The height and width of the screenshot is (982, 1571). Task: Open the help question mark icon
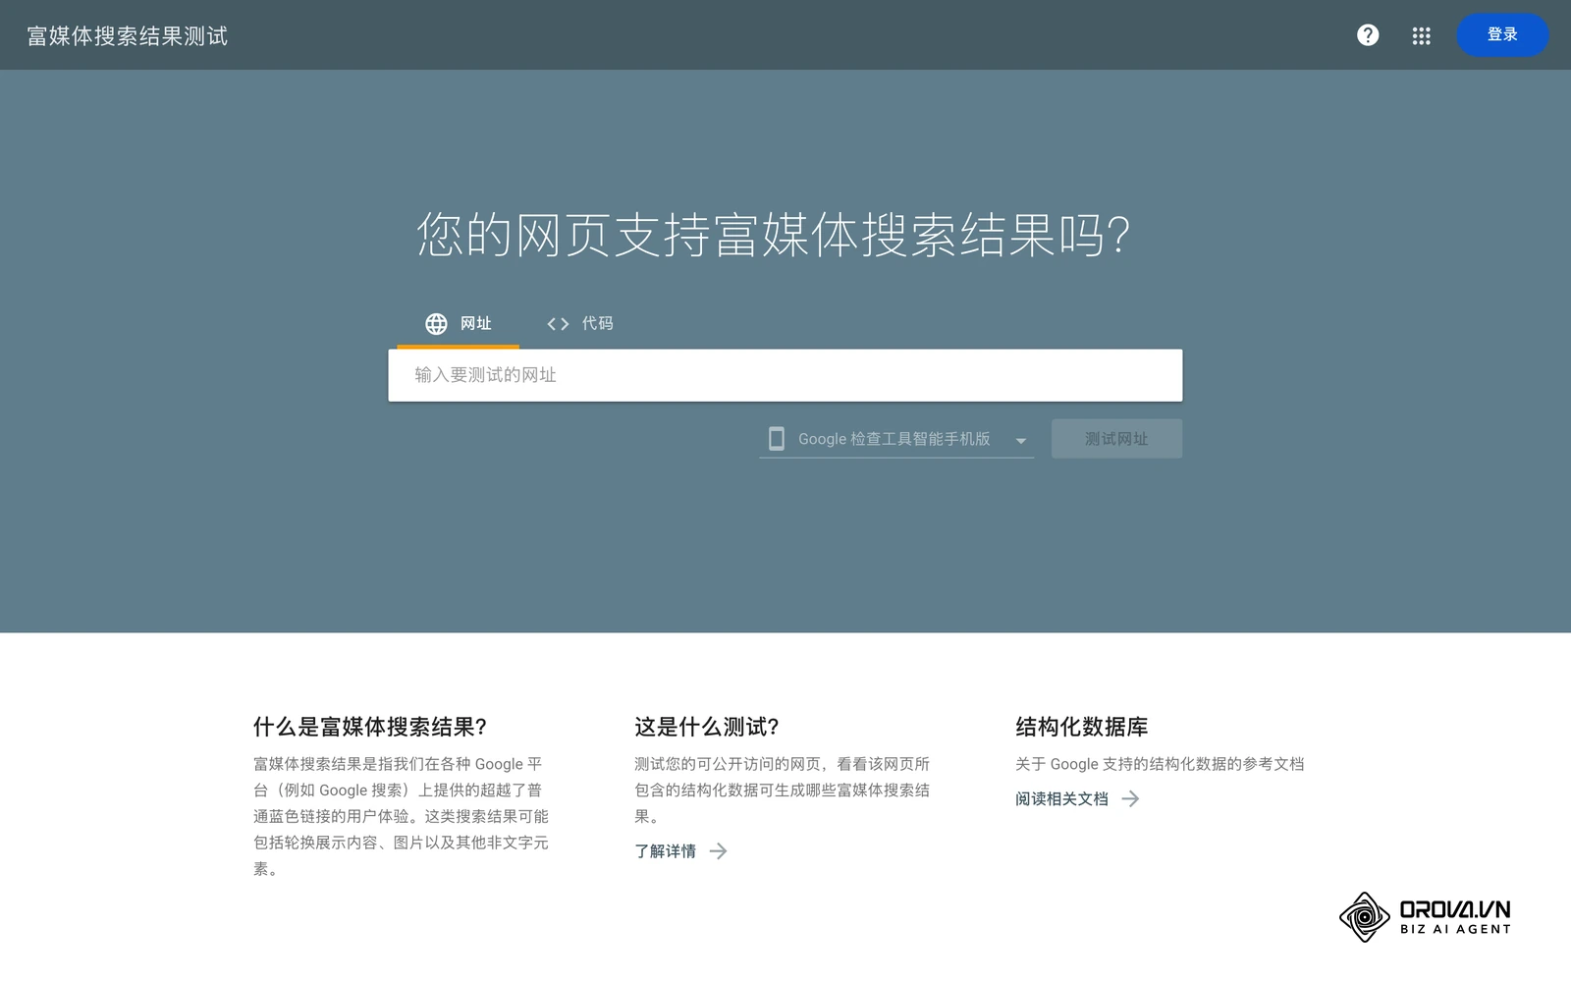click(x=1368, y=35)
